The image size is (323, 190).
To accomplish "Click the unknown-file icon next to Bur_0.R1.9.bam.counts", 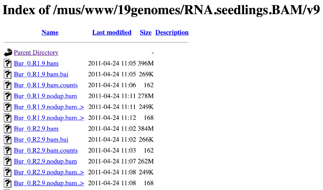I will click(x=7, y=85).
